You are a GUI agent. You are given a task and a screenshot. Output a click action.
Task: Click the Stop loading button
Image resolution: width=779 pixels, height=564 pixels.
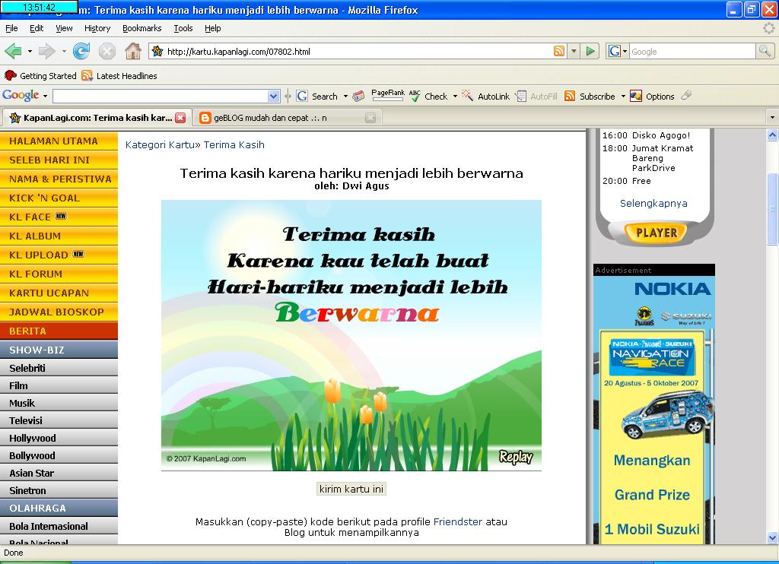(x=107, y=51)
